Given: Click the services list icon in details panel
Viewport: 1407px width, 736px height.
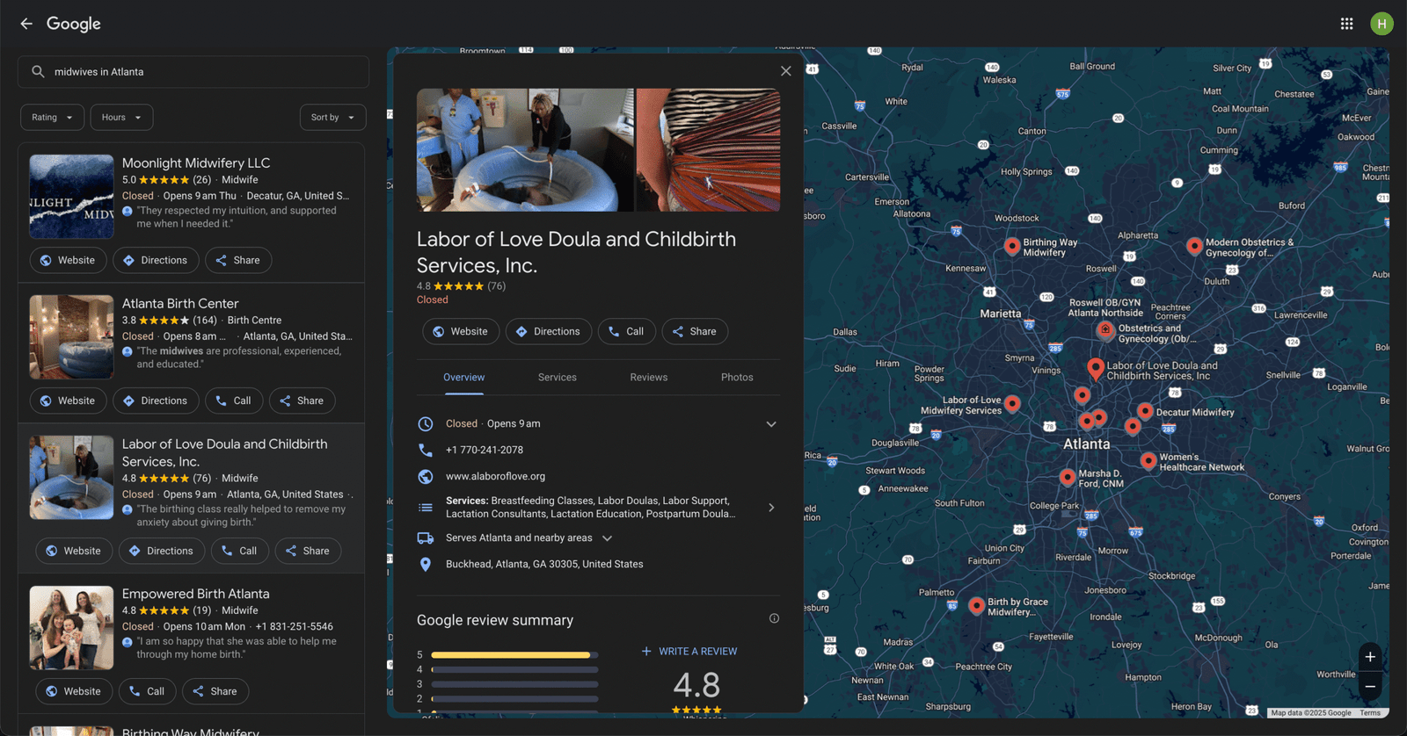Looking at the screenshot, I should click(426, 508).
